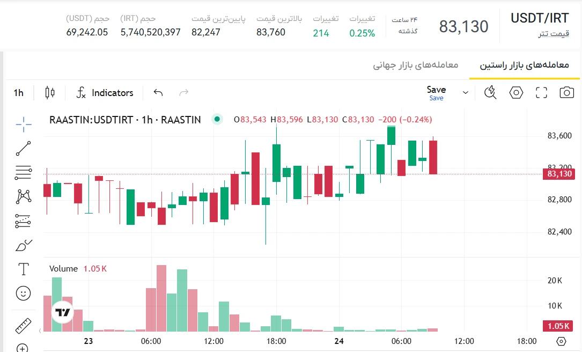Select the ruler measure tool
This screenshot has width=582, height=352.
click(x=23, y=326)
